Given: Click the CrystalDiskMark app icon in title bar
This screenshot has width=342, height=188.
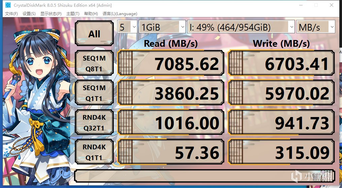Looking at the screenshot, I should [8, 5].
